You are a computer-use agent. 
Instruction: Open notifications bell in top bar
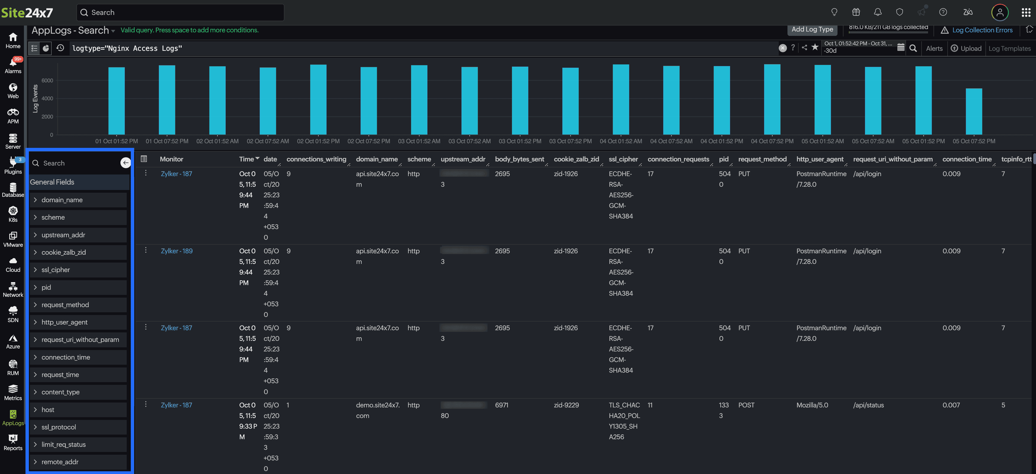point(878,12)
